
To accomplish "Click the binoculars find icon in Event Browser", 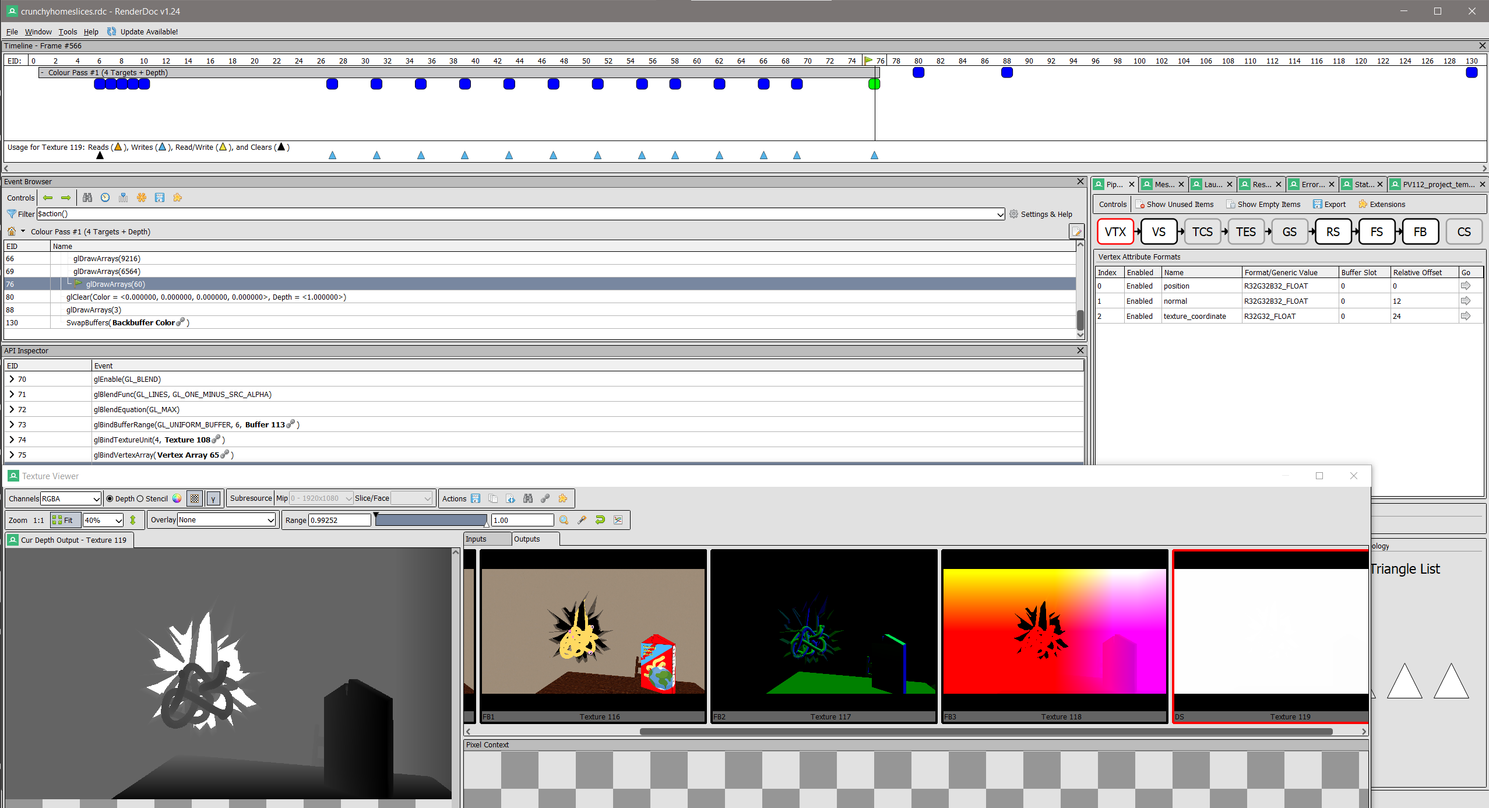I will pyautogui.click(x=87, y=198).
